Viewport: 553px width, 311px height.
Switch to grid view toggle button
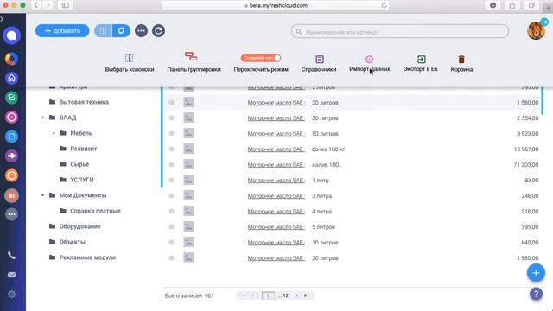pos(103,31)
